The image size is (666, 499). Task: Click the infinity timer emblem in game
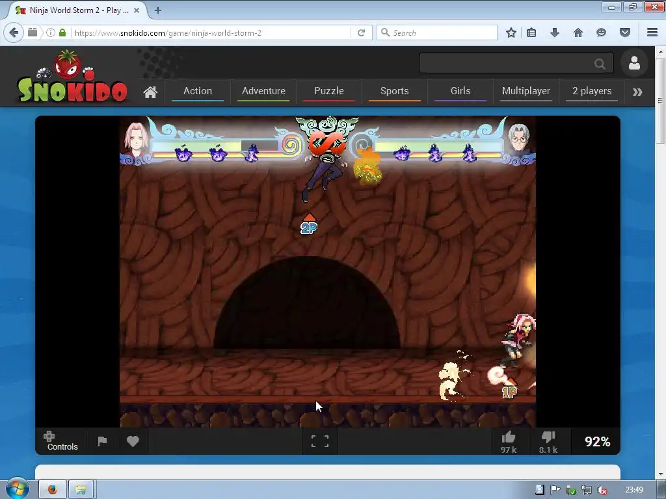point(326,144)
